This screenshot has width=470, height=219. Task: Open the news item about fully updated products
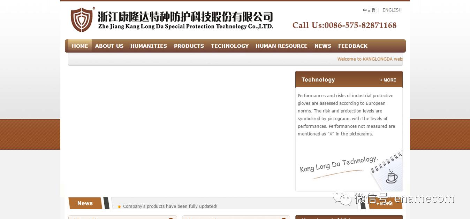[170, 206]
